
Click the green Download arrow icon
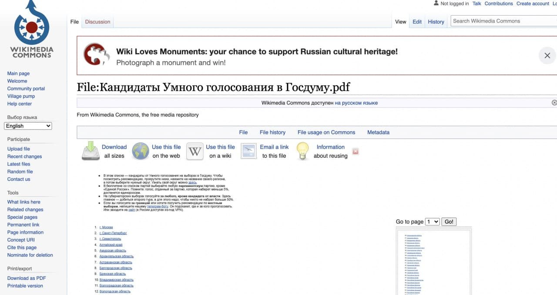pos(91,151)
